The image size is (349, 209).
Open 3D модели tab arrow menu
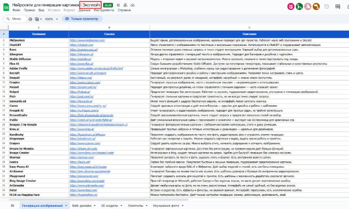click(x=121, y=206)
